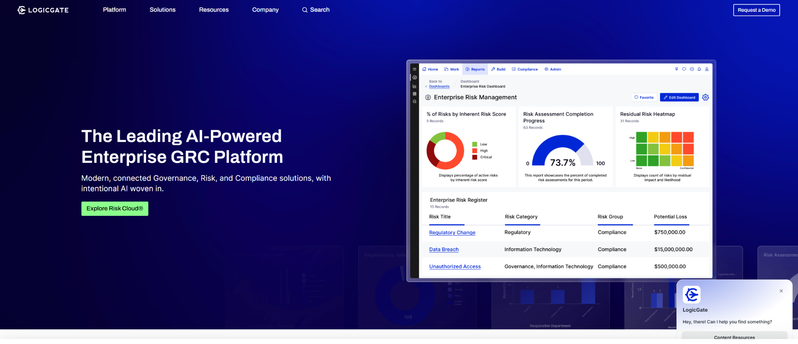This screenshot has width=798, height=344.
Task: Click the grid table icon in sidebar
Action: [415, 94]
